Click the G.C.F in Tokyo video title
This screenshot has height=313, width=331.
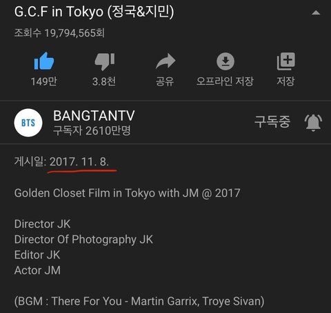(x=94, y=12)
